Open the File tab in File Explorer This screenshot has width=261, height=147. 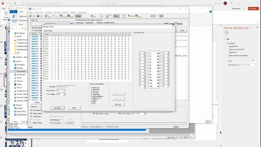click(13, 12)
